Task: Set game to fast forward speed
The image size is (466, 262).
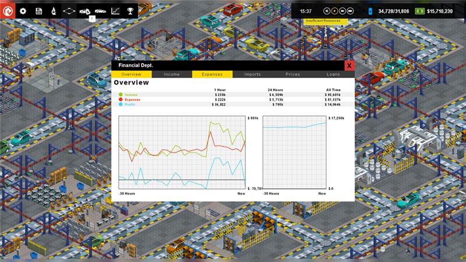Action: (343, 10)
